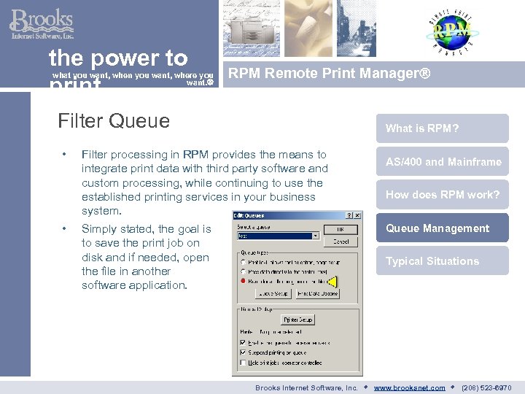Click the footer text Brooks Internet Software, Inc.
525x394 pixels.
(306, 387)
